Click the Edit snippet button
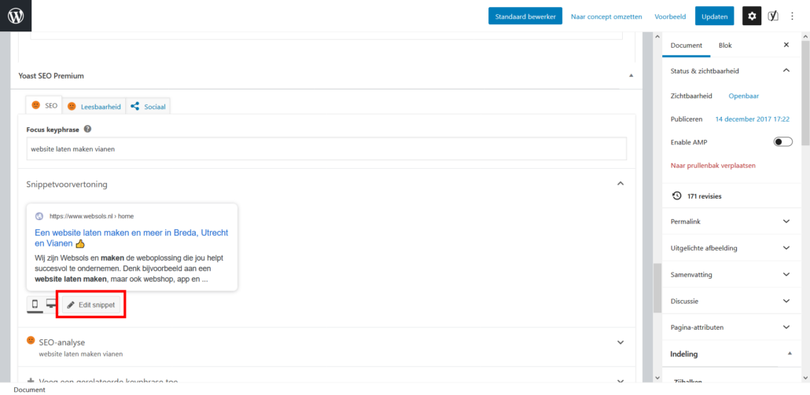Viewport: 810px width, 395px height. tap(91, 305)
